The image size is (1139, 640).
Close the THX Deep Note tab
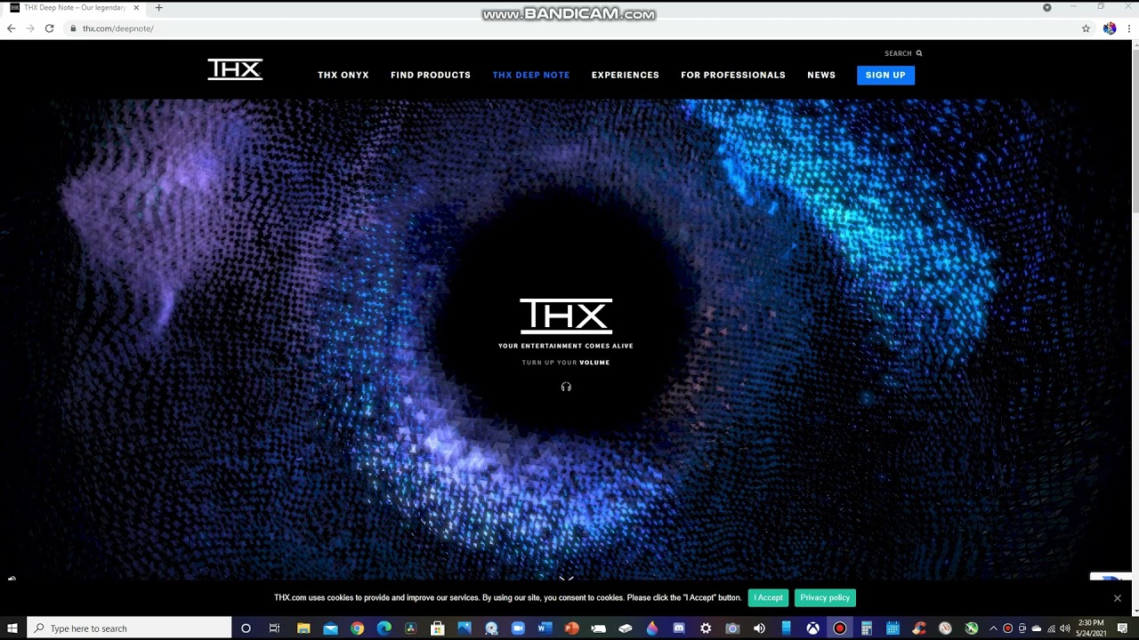pos(136,8)
